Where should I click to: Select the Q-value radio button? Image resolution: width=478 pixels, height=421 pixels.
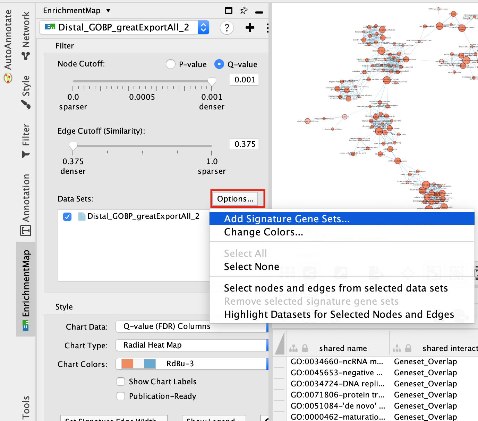pyautogui.click(x=219, y=64)
